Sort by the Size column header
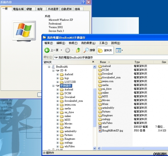 click(161, 62)
